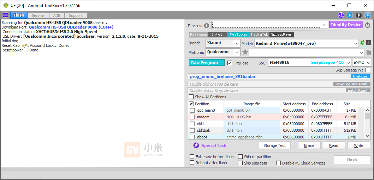Select the Intel platform tab
The height and width of the screenshot is (180, 374).
217,35
